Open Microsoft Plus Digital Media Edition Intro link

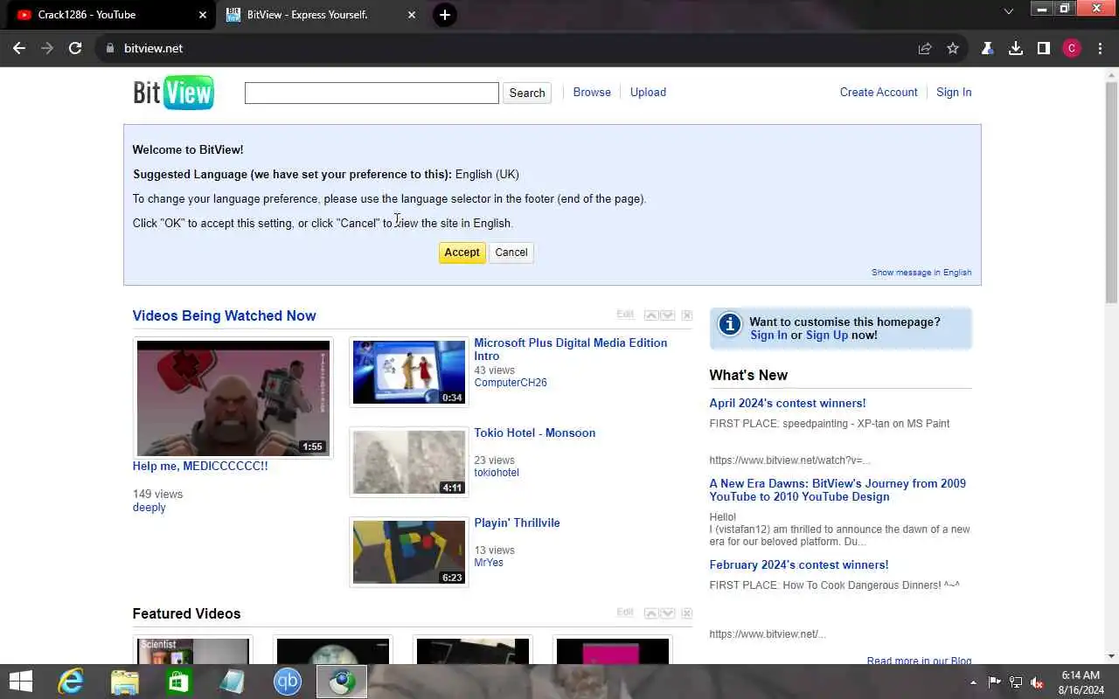[x=570, y=349]
